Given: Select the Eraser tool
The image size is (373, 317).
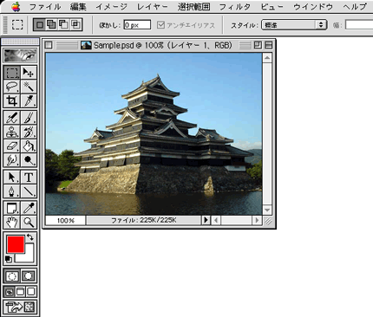Looking at the screenshot, I should (12, 146).
